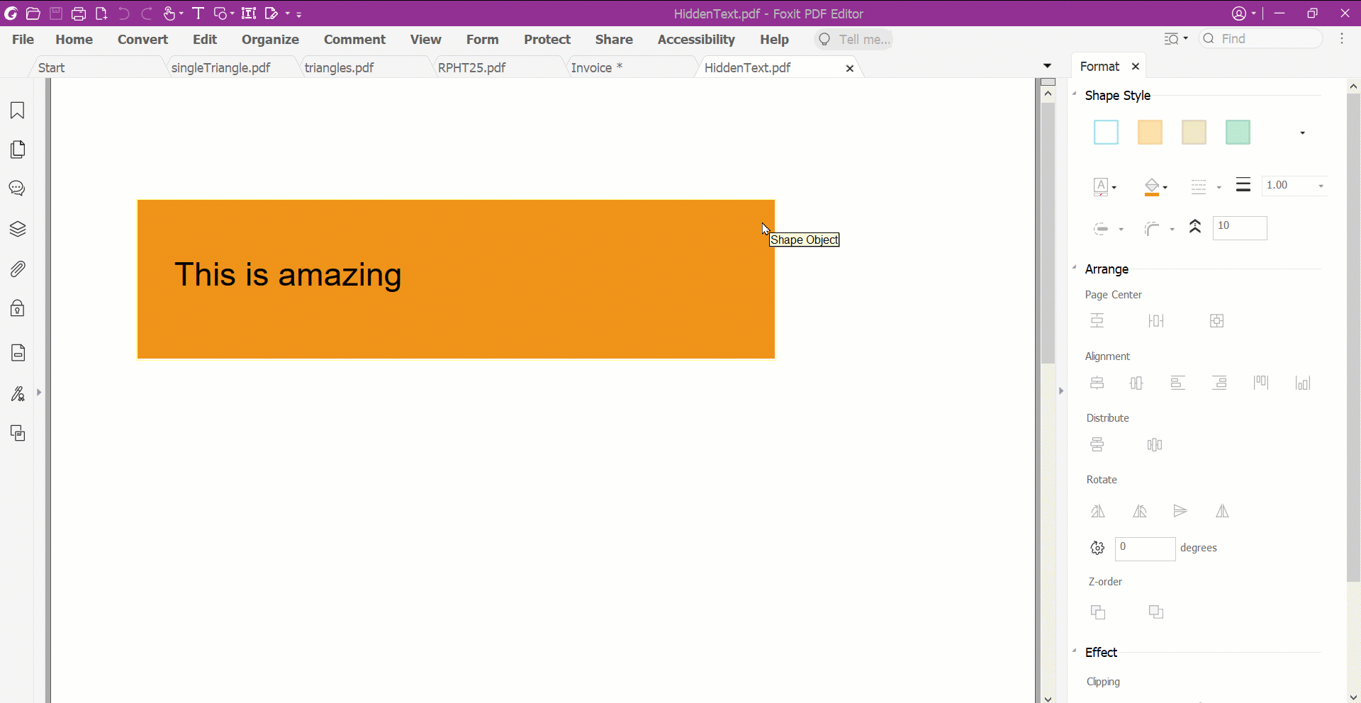Screen dimensions: 1361x703
Task: Open the line width 1.00 dropdown
Action: click(1321, 186)
